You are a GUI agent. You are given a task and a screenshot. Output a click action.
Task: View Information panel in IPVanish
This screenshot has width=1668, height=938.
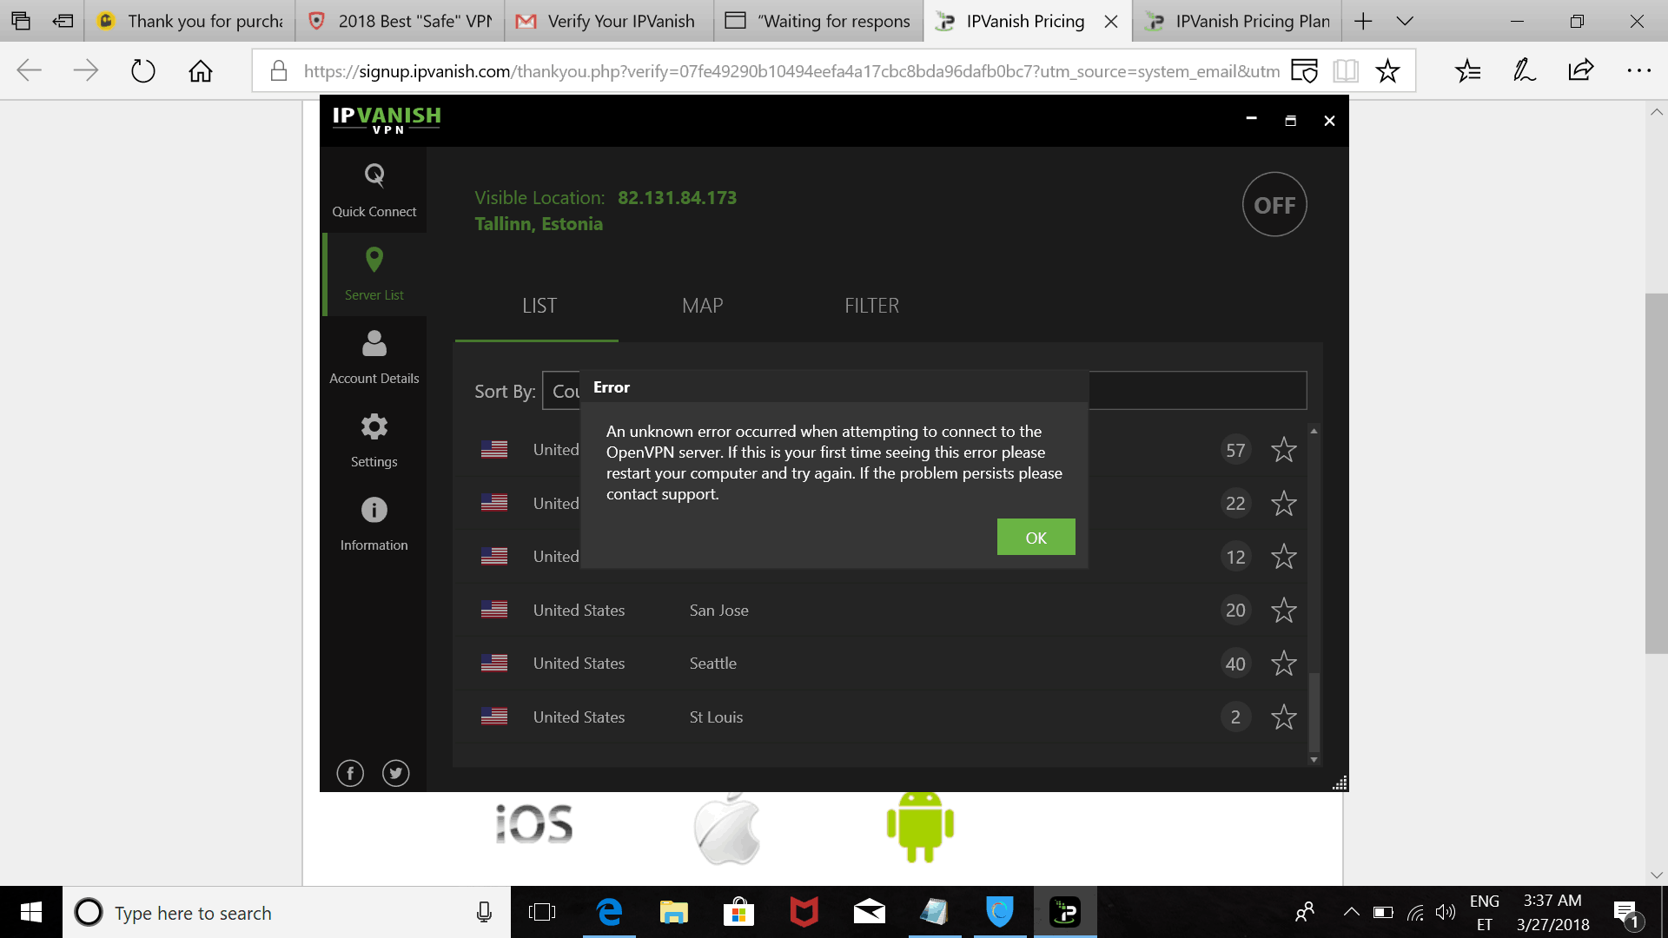tap(374, 524)
